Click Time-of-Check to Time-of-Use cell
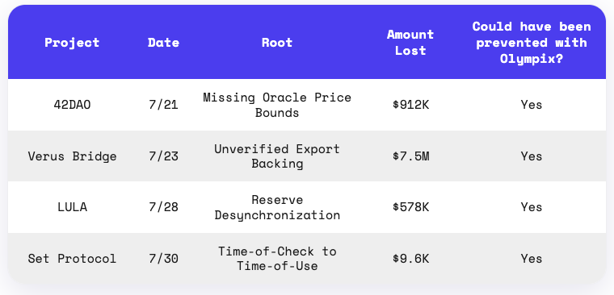 click(x=277, y=259)
